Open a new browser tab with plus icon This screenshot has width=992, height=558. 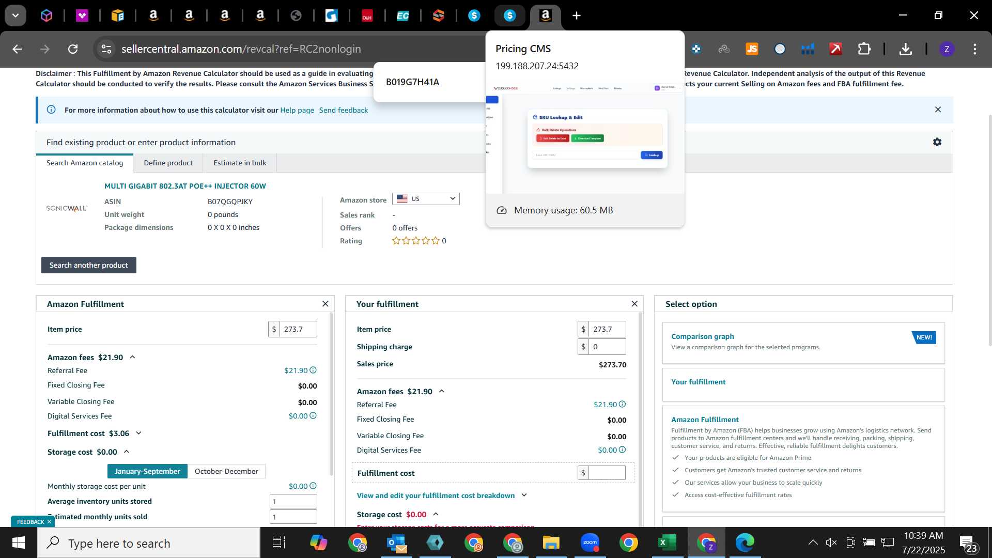point(577,16)
